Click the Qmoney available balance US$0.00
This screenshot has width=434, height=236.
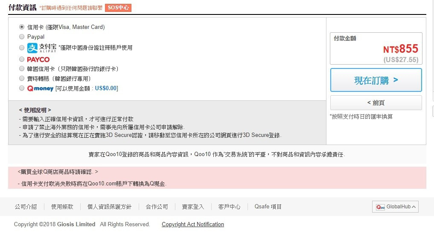tap(106, 88)
